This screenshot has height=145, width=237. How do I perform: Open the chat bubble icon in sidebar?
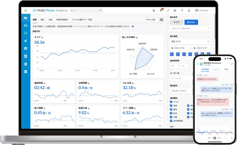(26, 48)
